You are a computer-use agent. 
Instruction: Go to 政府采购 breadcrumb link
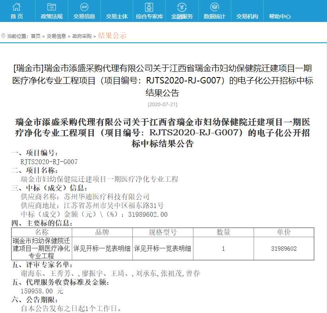click(82, 36)
